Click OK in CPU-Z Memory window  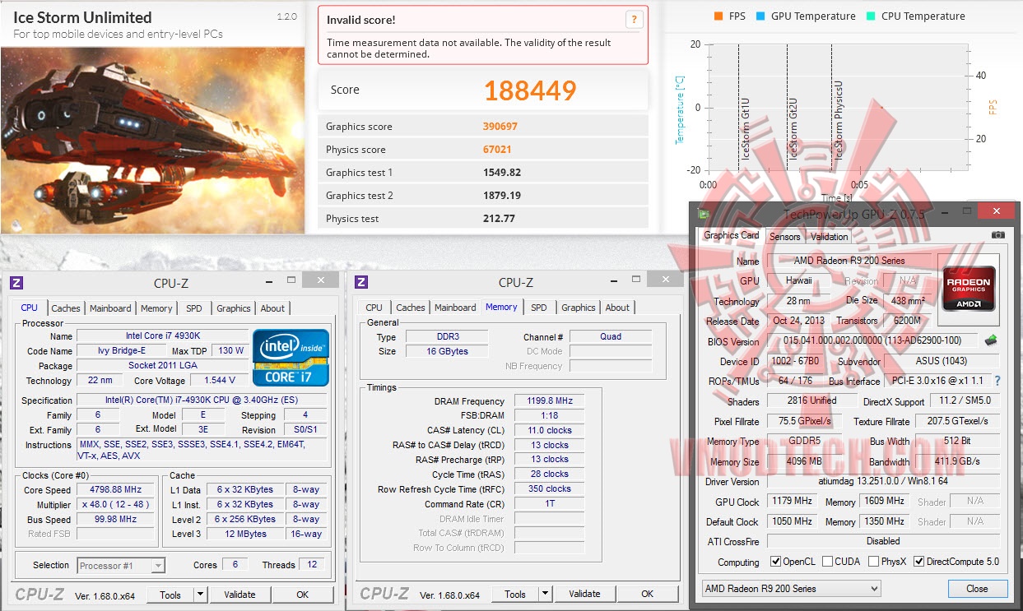pos(647,594)
